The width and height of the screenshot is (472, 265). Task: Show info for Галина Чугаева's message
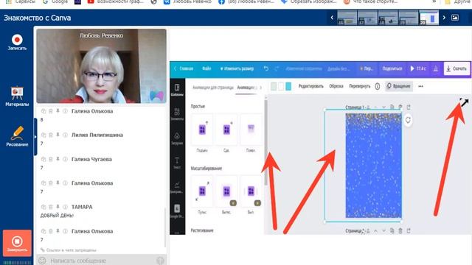pyautogui.click(x=65, y=159)
